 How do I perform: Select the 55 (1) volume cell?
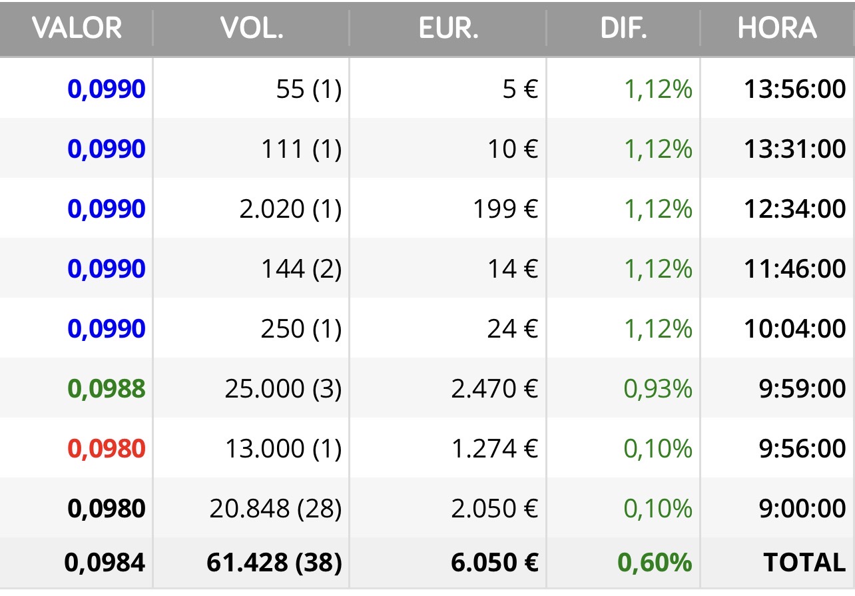point(309,89)
